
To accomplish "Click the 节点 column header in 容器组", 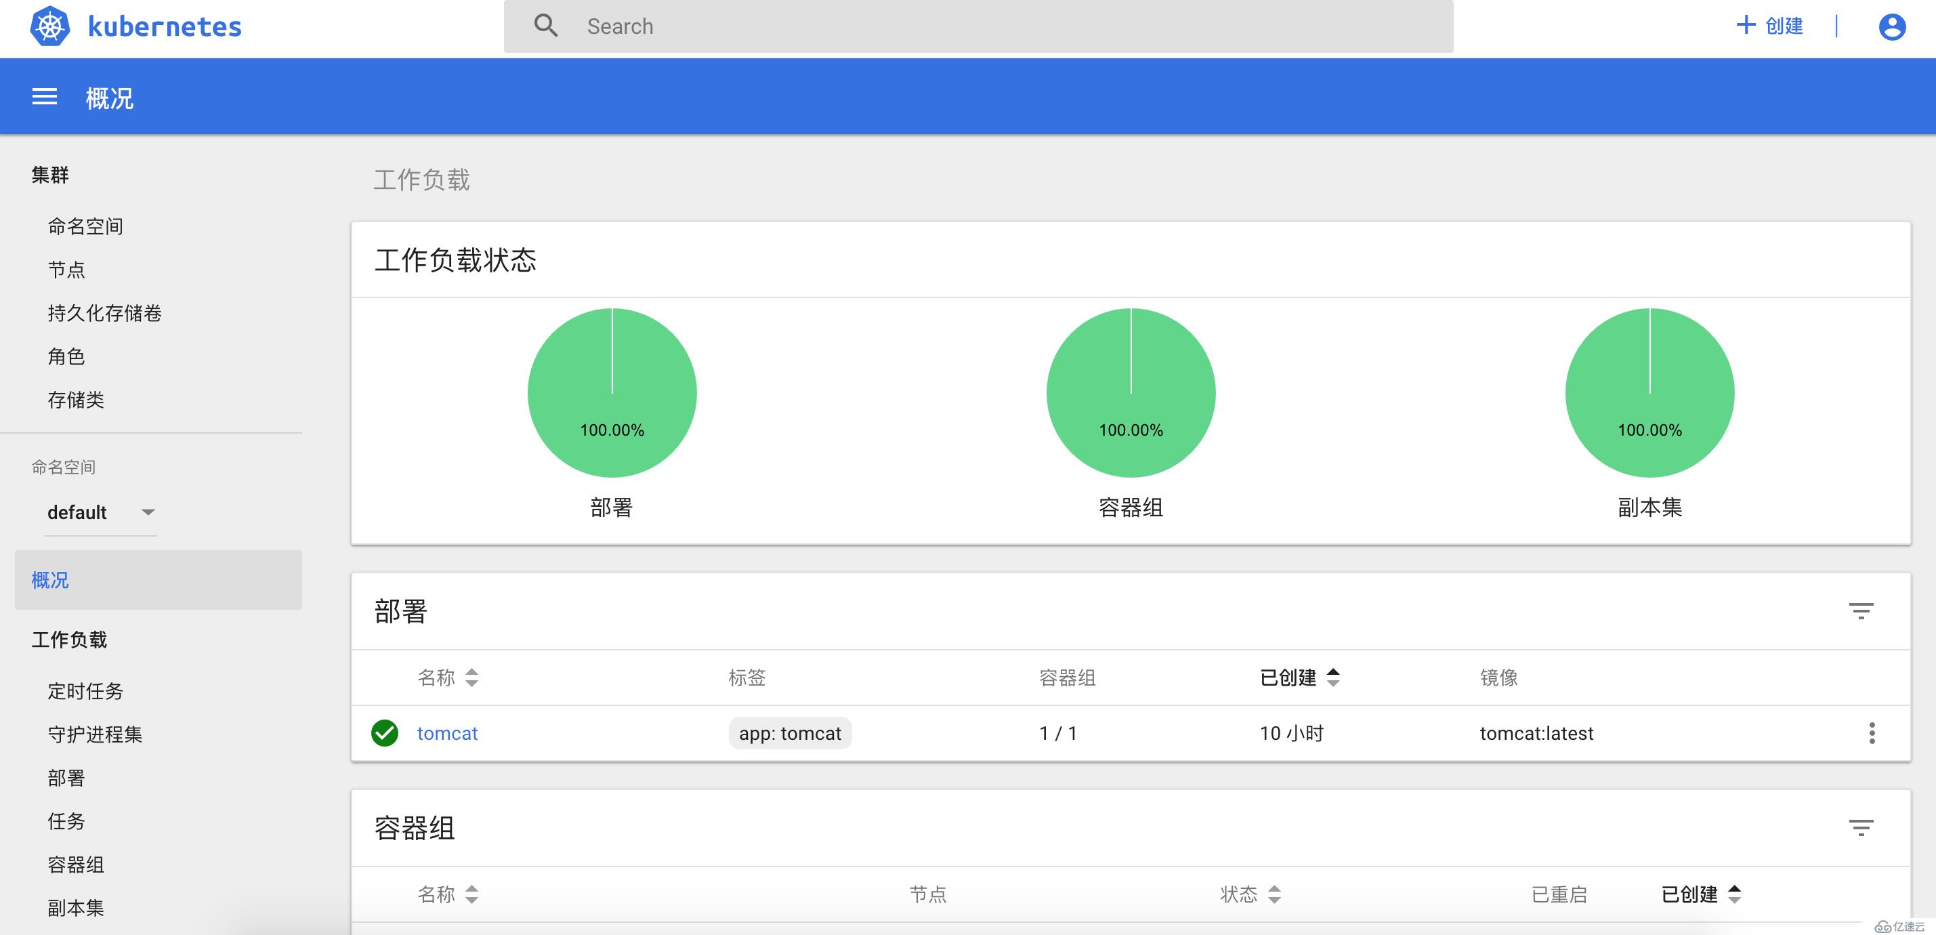I will click(x=927, y=894).
